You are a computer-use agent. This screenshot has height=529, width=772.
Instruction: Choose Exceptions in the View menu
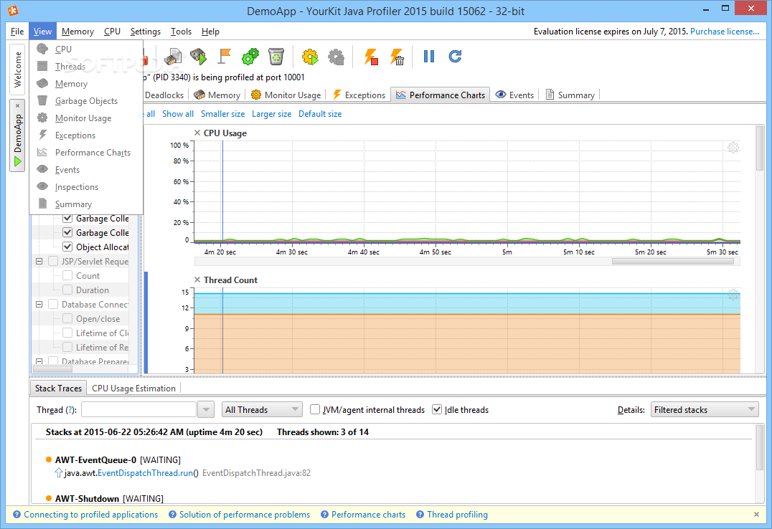pyautogui.click(x=86, y=135)
